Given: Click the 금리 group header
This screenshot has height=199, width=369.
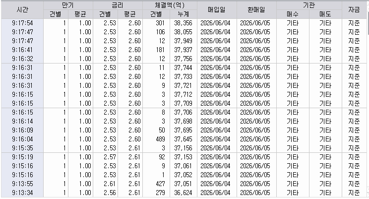Looking at the screenshot, I should tap(118, 5).
